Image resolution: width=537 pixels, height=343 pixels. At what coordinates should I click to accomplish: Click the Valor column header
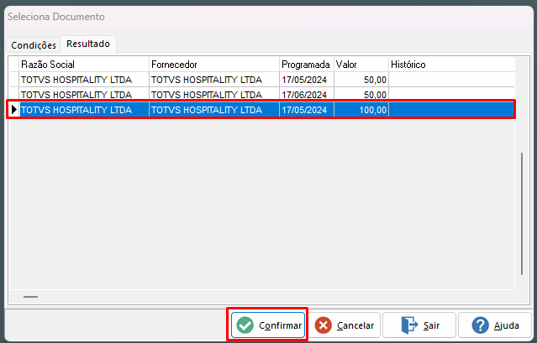pyautogui.click(x=361, y=65)
